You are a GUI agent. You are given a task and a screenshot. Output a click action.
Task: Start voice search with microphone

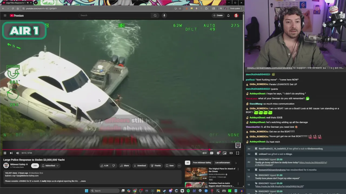tap(164, 15)
